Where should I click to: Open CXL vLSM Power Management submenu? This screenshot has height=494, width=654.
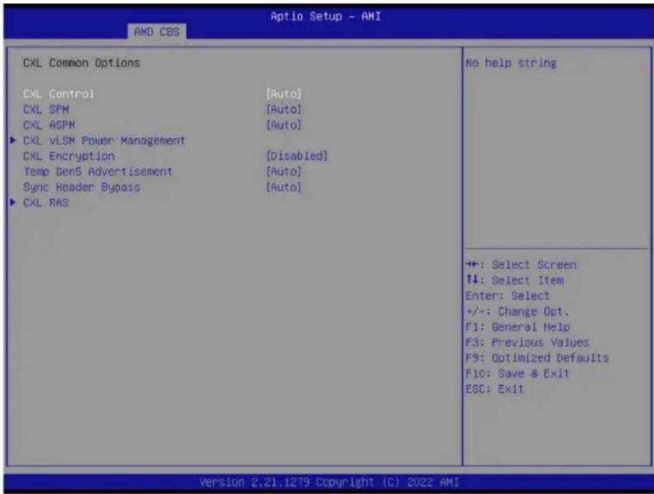coord(104,140)
